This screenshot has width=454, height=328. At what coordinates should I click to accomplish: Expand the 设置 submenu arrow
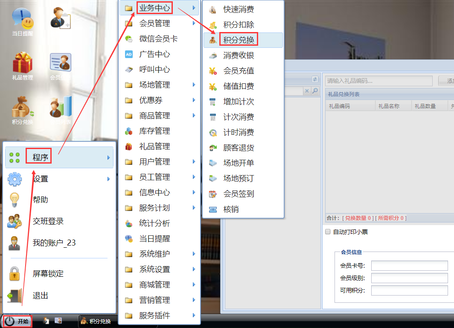point(108,179)
